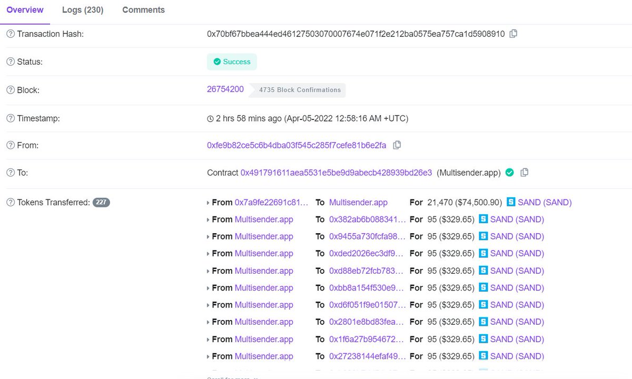Copy the Multisender.app contract address
This screenshot has height=379, width=632.
pyautogui.click(x=524, y=172)
